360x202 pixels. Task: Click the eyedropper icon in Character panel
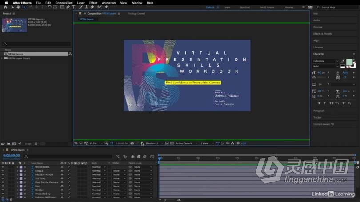pos(343,61)
